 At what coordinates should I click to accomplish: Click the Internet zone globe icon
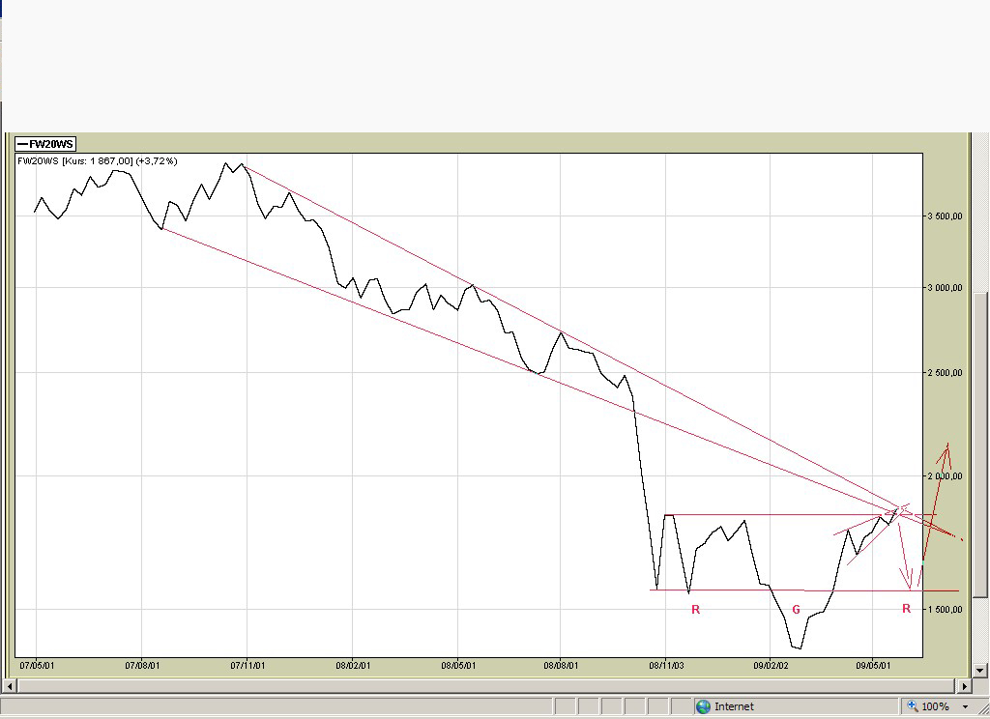pos(703,706)
